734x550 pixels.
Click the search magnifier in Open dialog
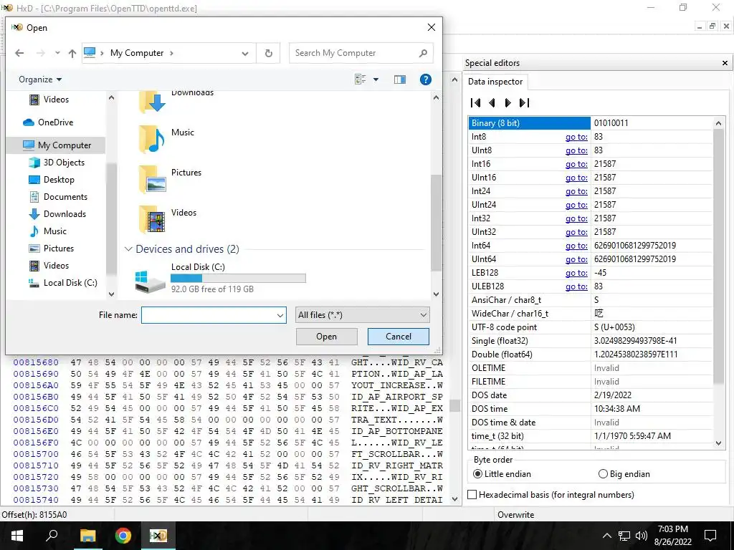[423, 53]
